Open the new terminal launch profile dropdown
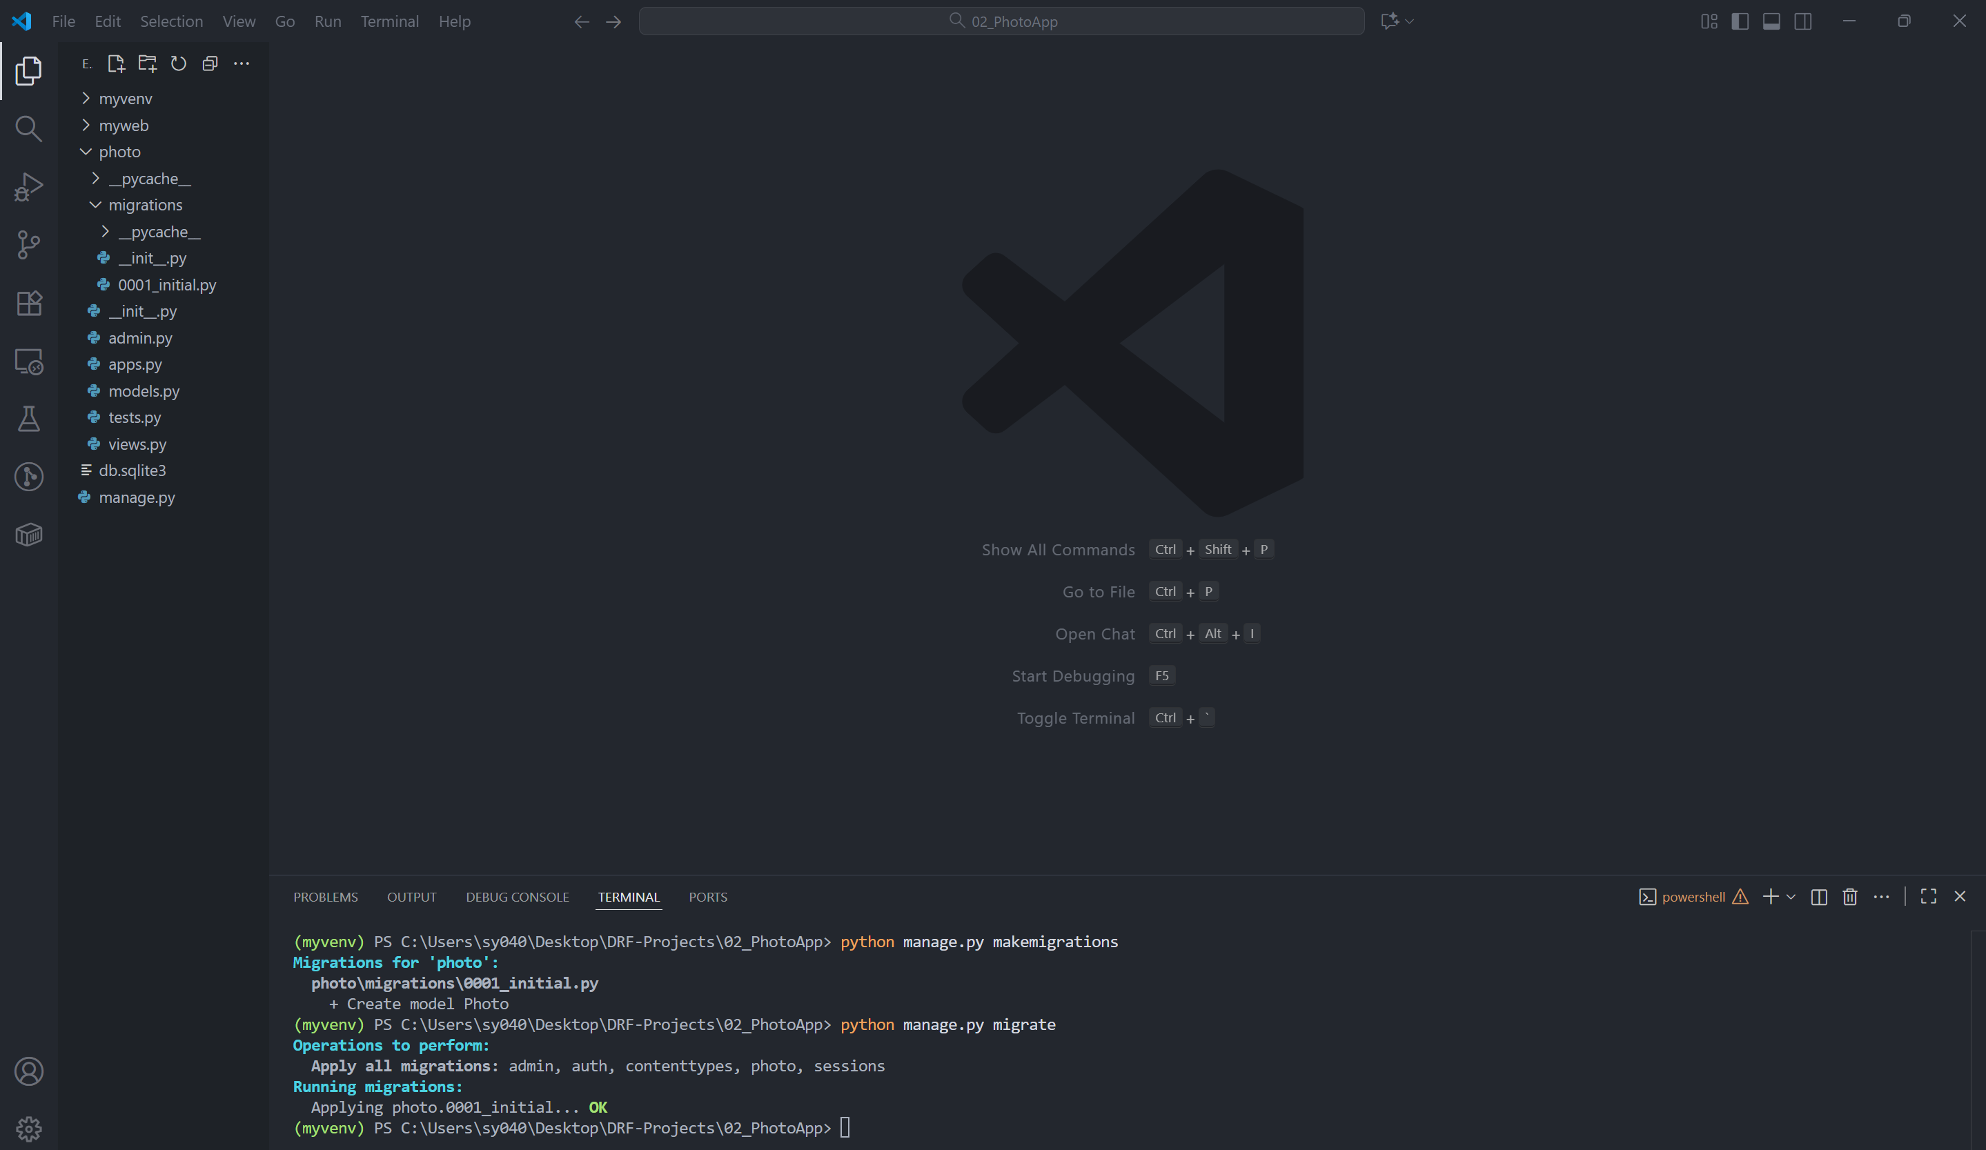The height and width of the screenshot is (1150, 1986). tap(1791, 897)
